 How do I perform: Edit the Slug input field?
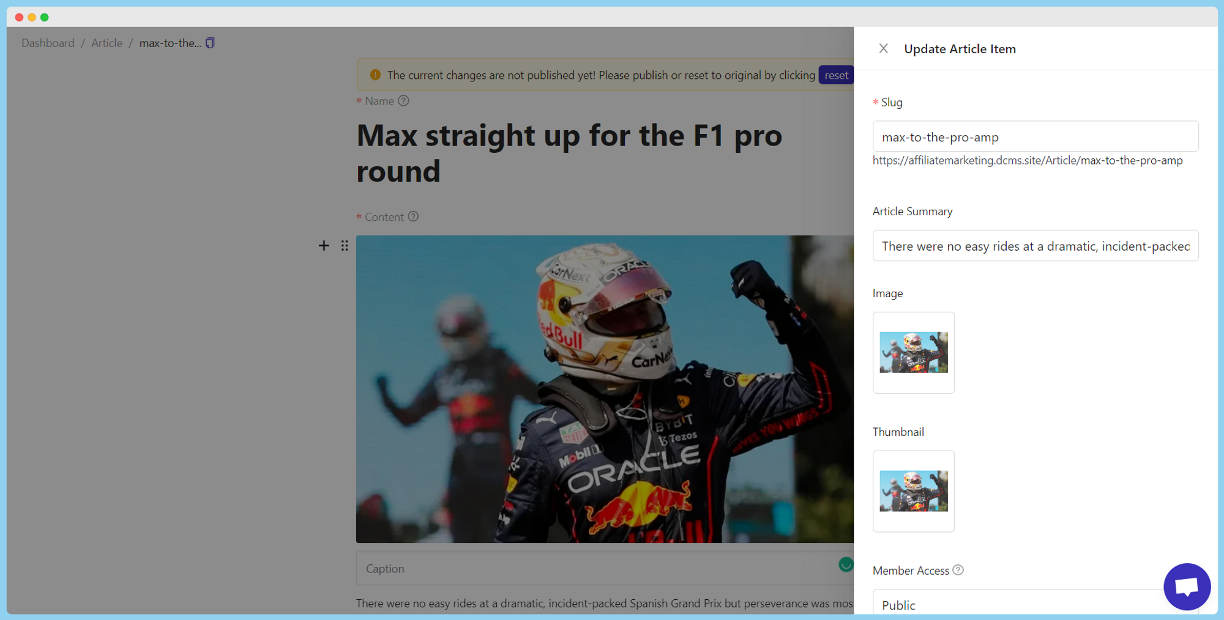click(1035, 136)
